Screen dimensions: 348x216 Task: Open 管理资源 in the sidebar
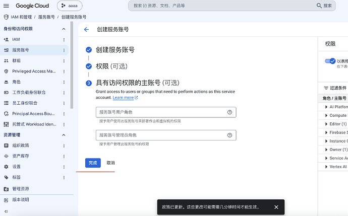click(x=20, y=189)
